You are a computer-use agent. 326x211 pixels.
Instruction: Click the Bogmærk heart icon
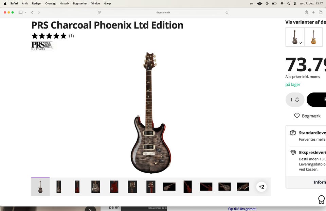tap(297, 116)
